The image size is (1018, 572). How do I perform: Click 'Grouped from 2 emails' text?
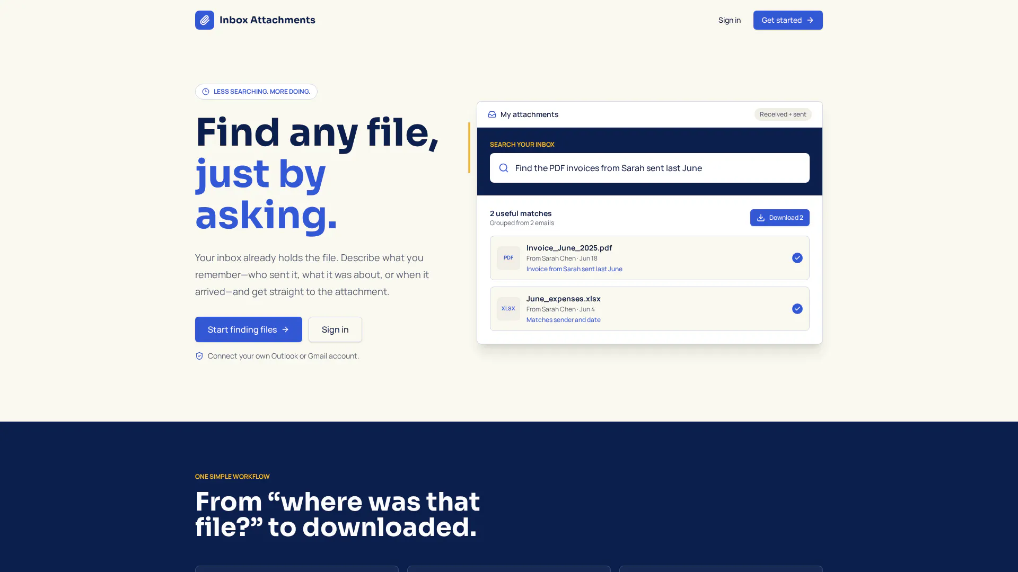coord(522,223)
